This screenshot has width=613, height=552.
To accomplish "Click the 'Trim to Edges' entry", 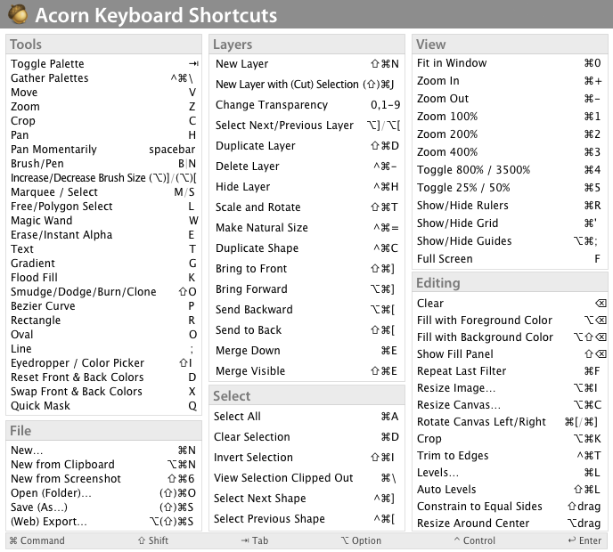I will pyautogui.click(x=510, y=456).
